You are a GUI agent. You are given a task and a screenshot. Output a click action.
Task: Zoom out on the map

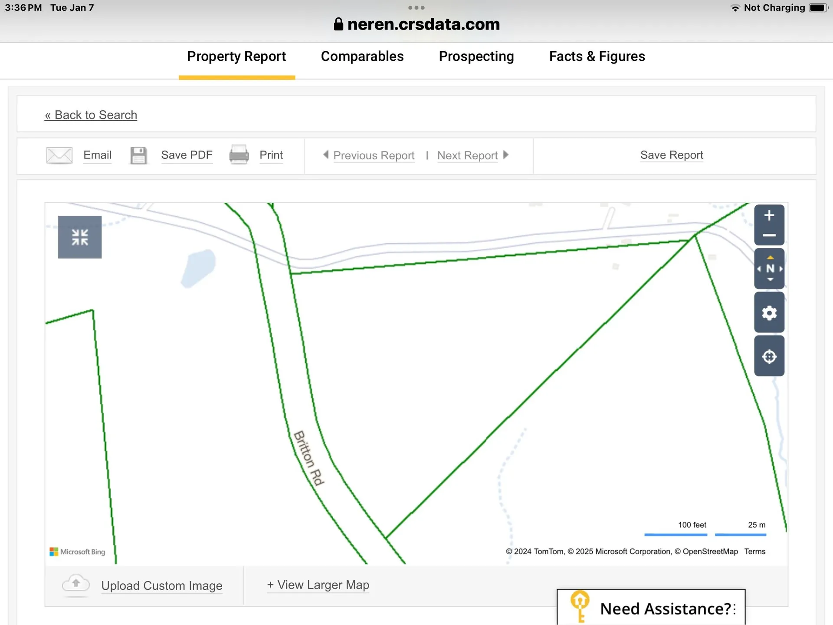pyautogui.click(x=769, y=236)
